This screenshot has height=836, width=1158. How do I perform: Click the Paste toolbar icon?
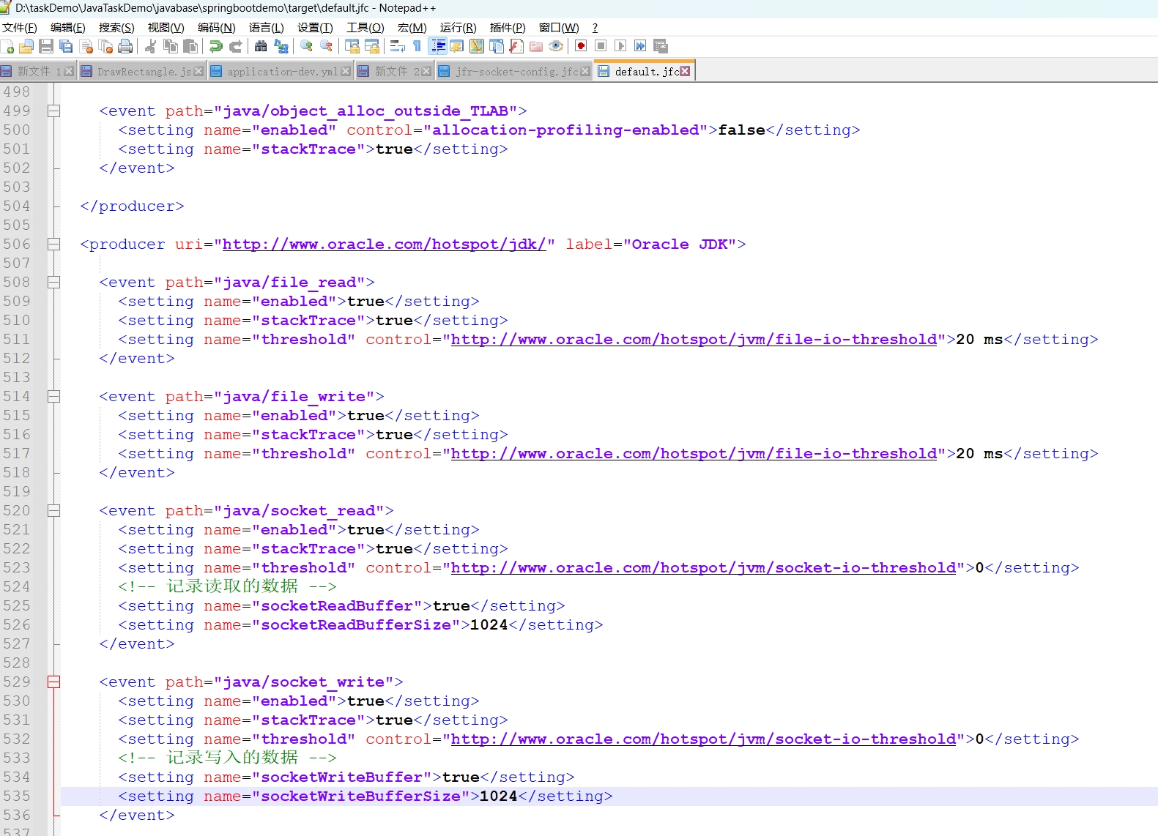click(190, 46)
